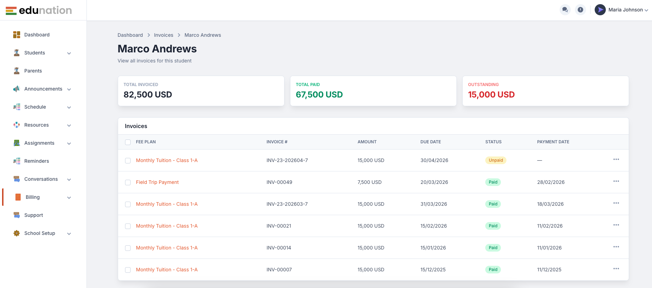Expand the Resources submenu chevron
The width and height of the screenshot is (652, 288).
[69, 126]
